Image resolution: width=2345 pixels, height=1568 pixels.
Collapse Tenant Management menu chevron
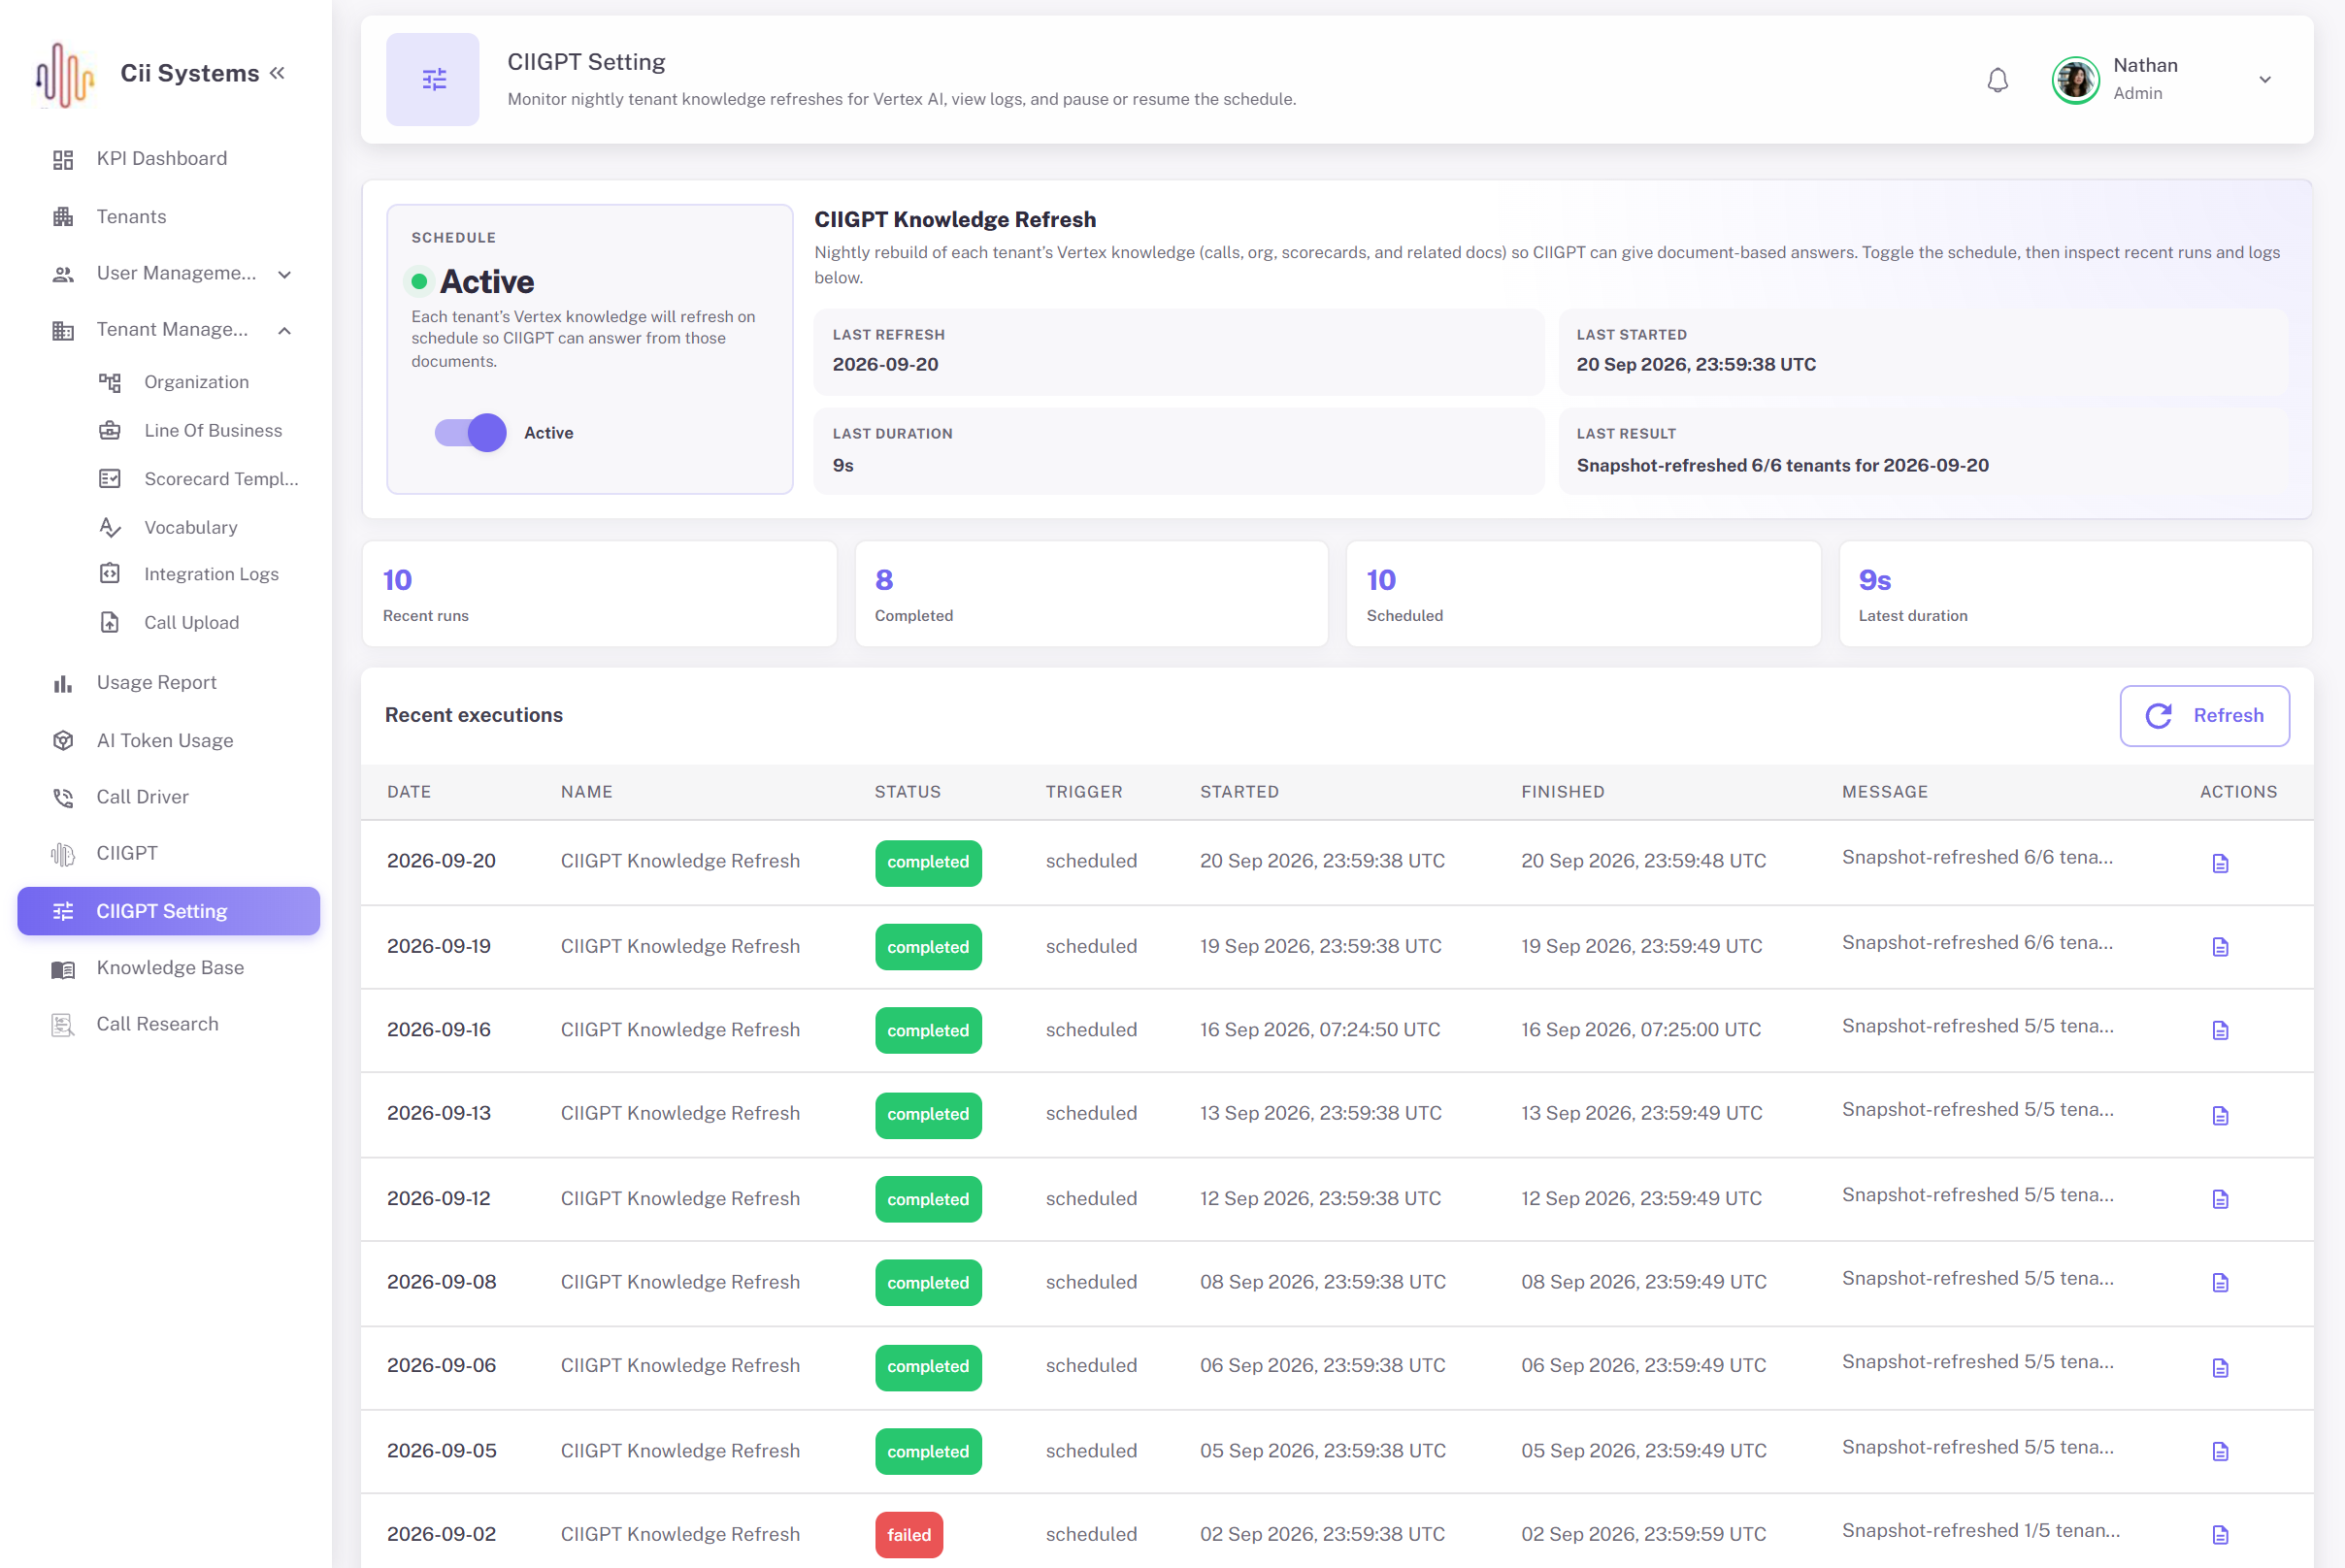(284, 331)
